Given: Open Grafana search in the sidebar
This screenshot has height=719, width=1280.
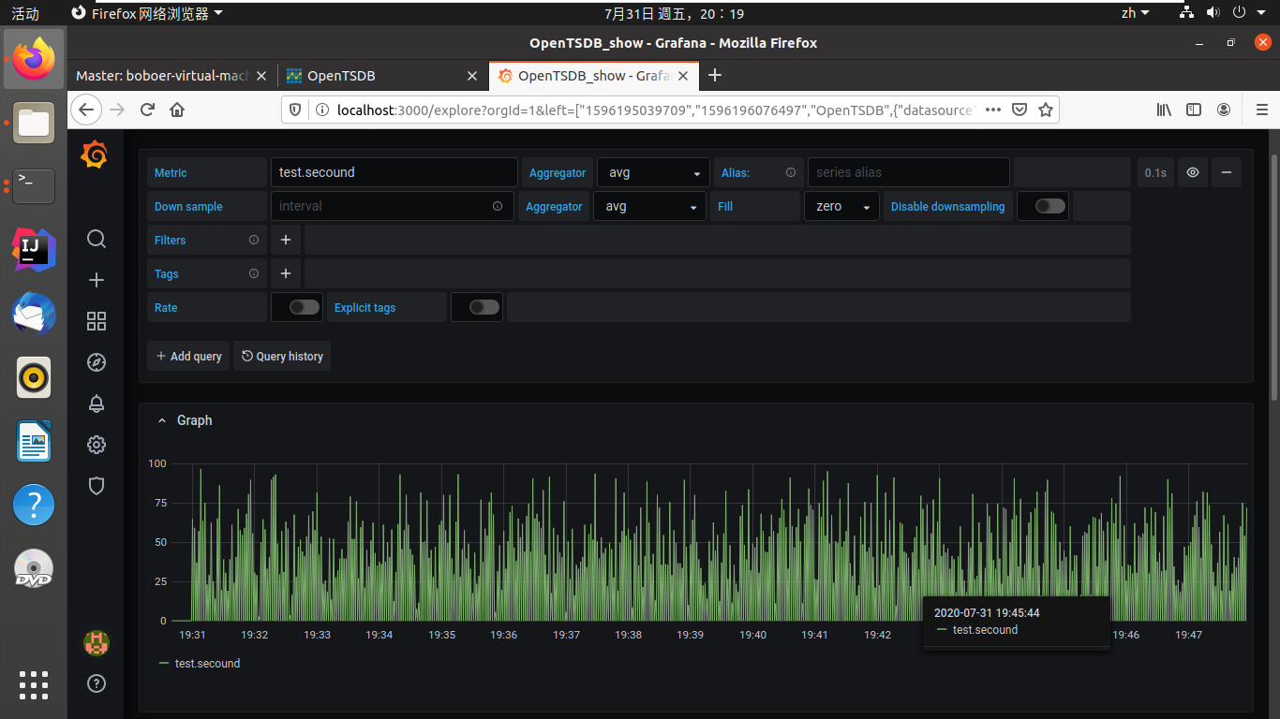Looking at the screenshot, I should point(96,239).
